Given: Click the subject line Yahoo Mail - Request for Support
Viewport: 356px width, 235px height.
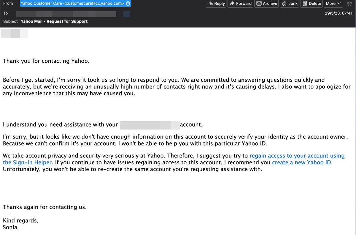Looking at the screenshot, I should click(54, 21).
